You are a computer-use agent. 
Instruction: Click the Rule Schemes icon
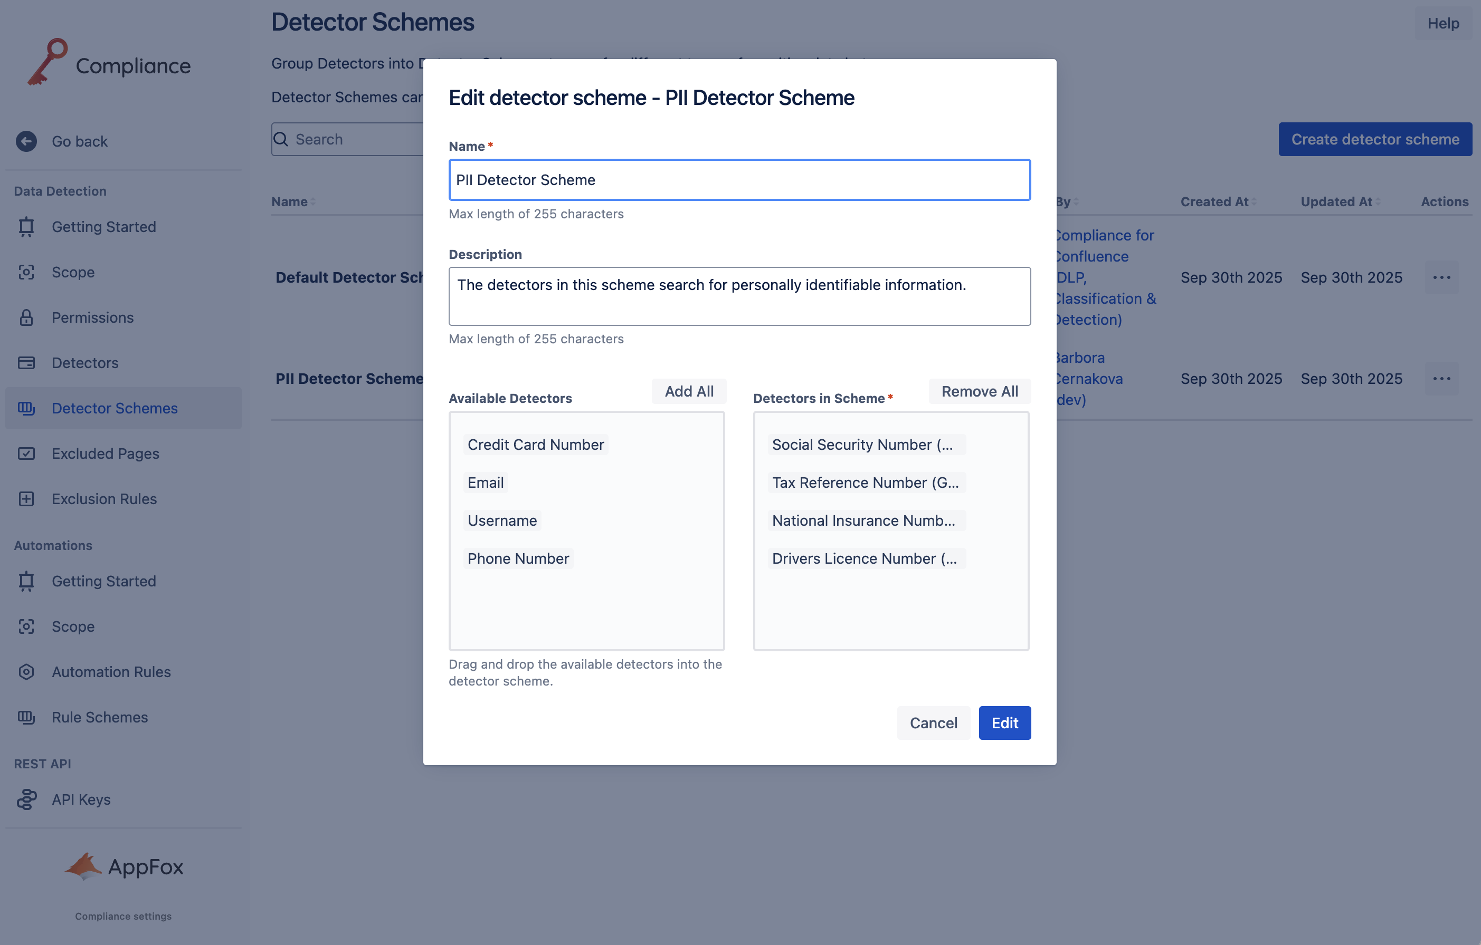(26, 717)
